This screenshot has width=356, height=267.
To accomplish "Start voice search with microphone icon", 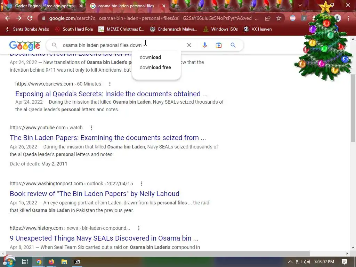I will (x=204, y=45).
